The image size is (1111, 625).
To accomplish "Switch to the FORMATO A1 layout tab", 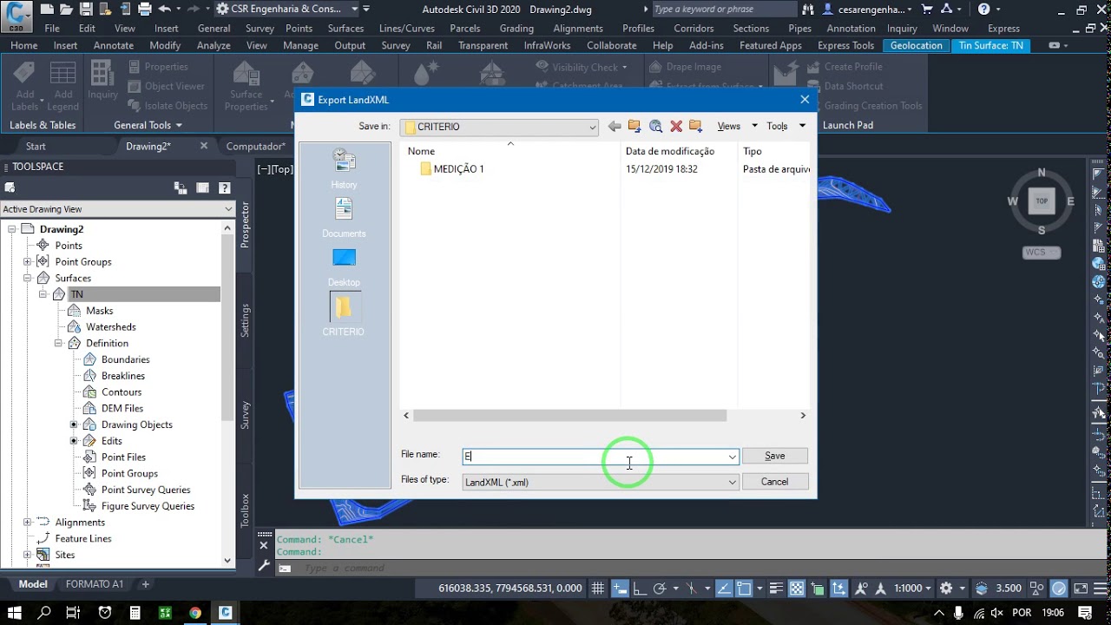I will [95, 584].
